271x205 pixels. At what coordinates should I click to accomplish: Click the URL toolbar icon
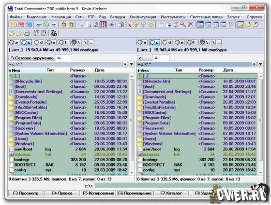point(44,33)
